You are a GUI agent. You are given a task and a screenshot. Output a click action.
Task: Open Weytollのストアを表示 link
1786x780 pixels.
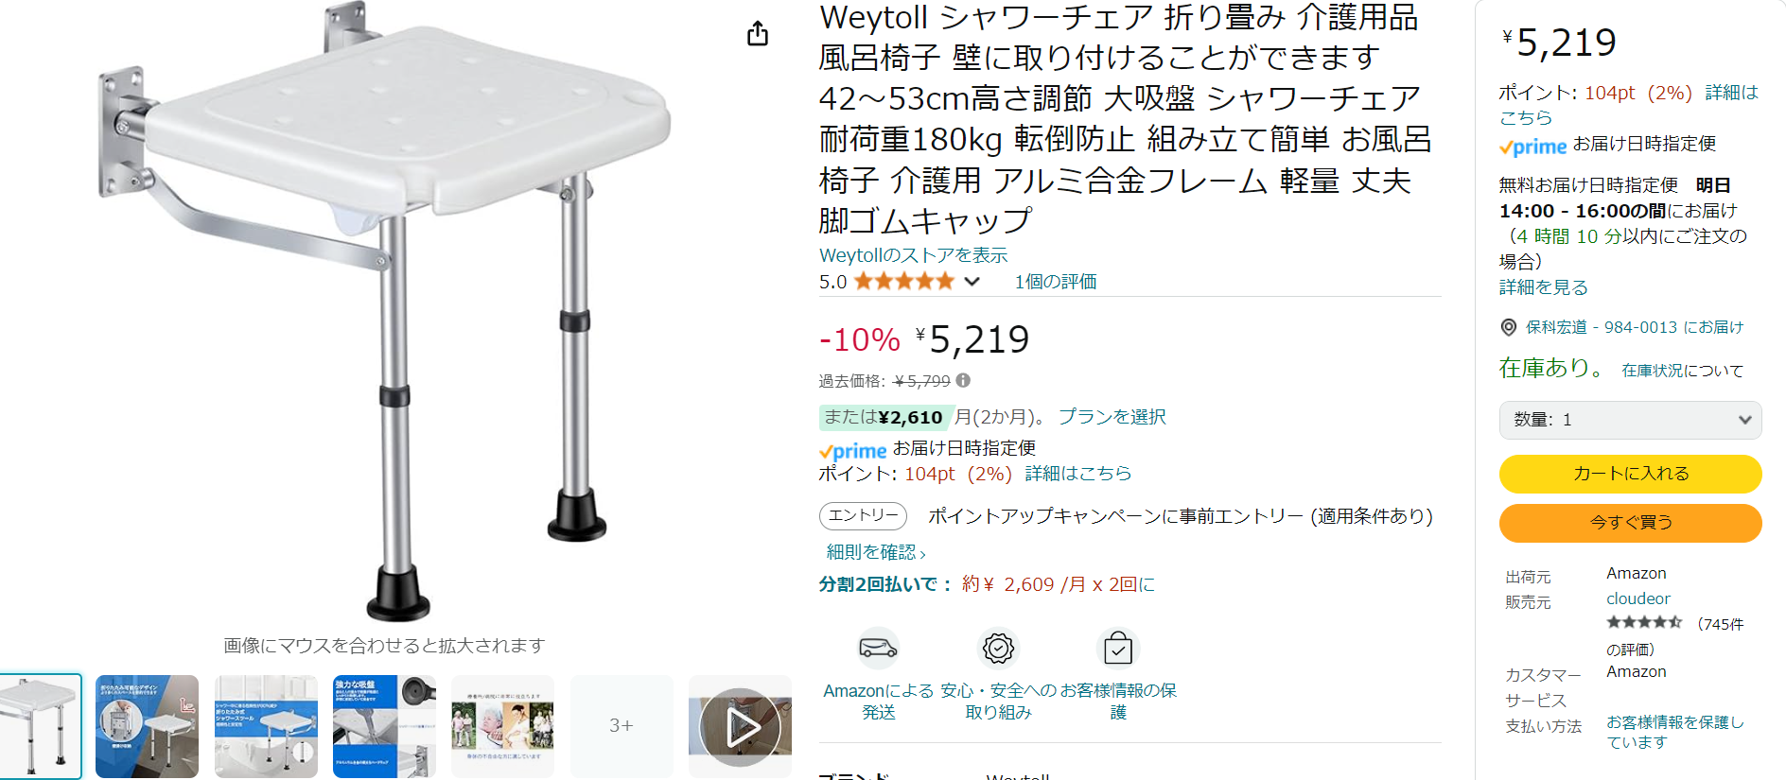tap(913, 255)
